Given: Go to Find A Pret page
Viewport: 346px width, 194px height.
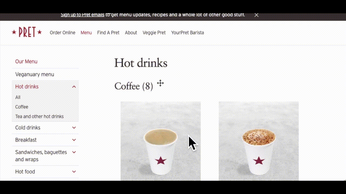Looking at the screenshot, I should coord(108,33).
